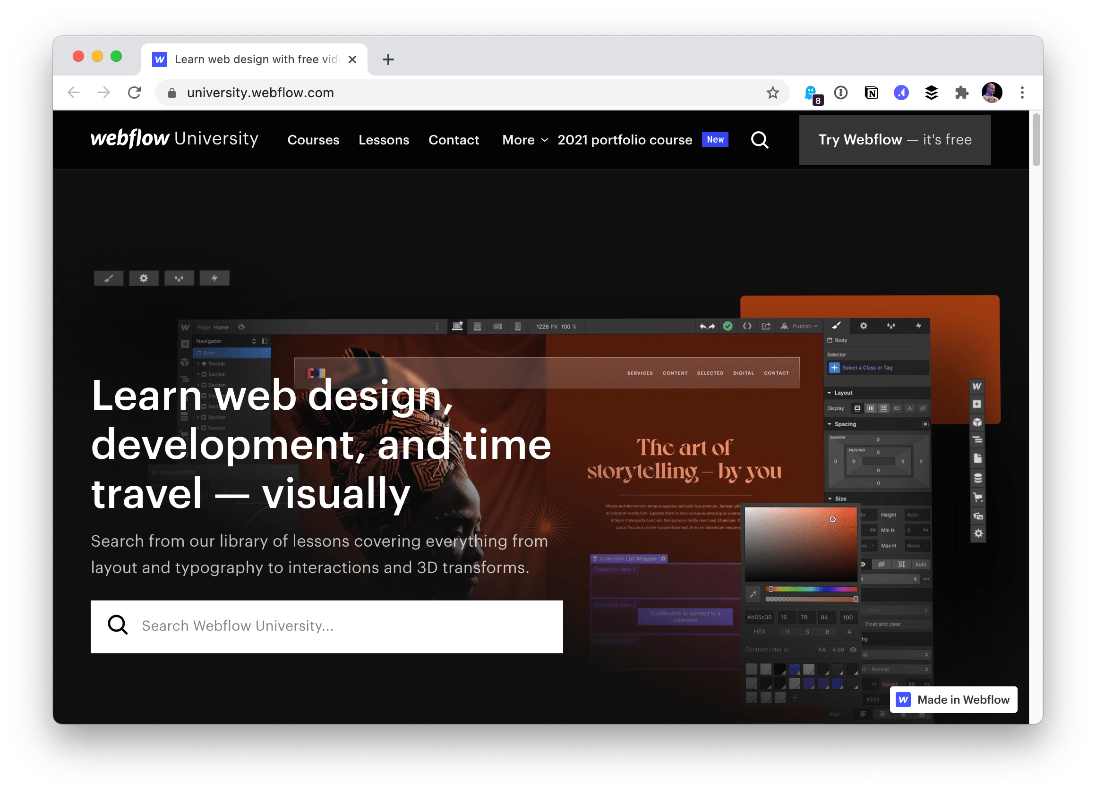Open Settings gear at vertical toolbar bottom
Screen dimensions: 1096x794
pos(977,533)
